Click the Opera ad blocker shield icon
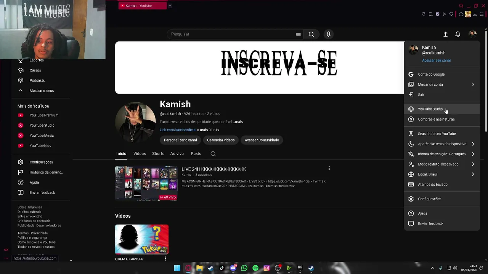This screenshot has height=274, width=488. [x=437, y=14]
